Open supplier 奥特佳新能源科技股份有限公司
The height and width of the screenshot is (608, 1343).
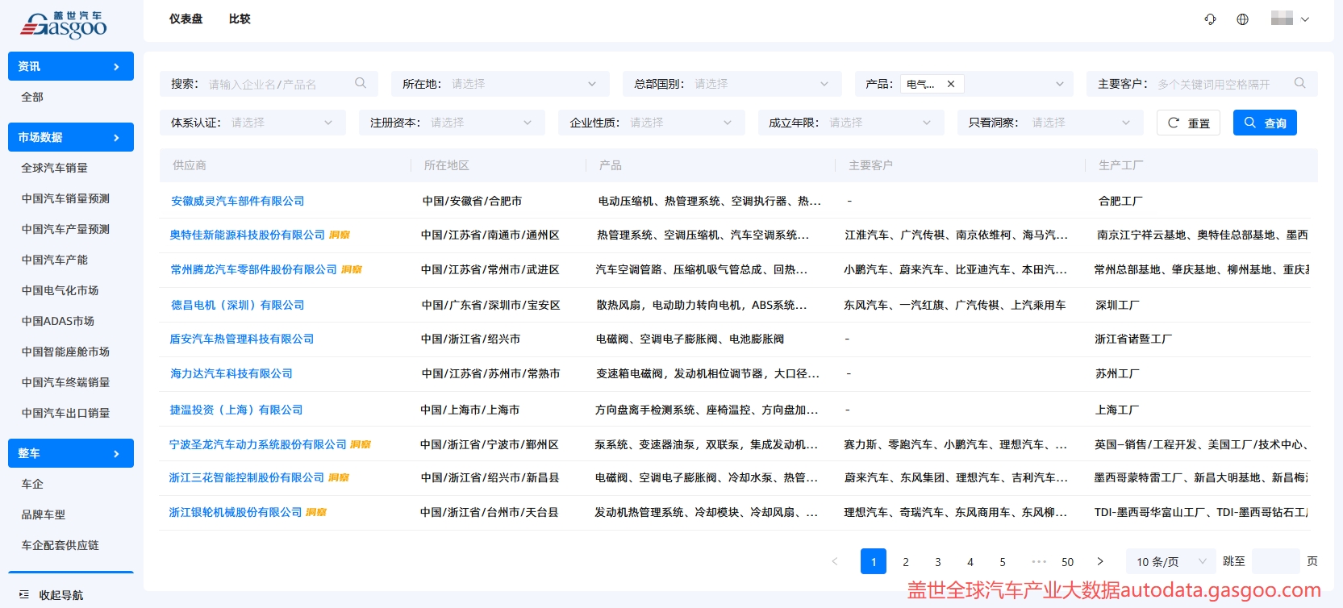[247, 235]
